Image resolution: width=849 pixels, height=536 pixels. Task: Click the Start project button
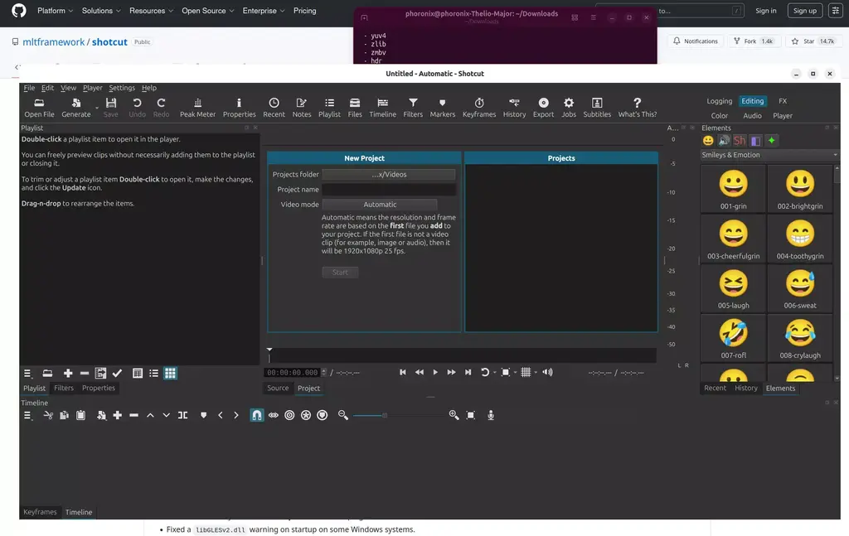tap(340, 272)
